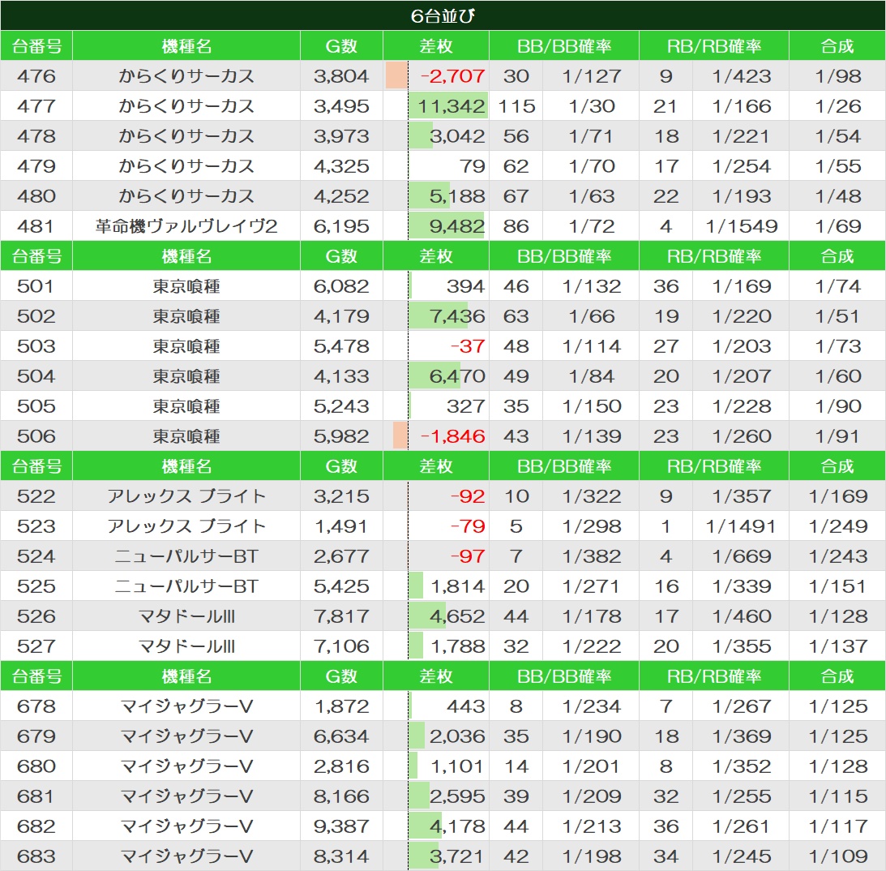Select the 1,101 difference value
This screenshot has height=871, width=886.
click(457, 766)
